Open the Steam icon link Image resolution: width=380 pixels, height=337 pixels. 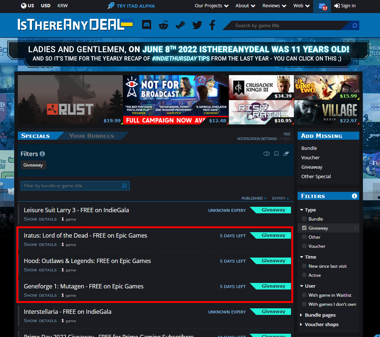[x=180, y=25]
